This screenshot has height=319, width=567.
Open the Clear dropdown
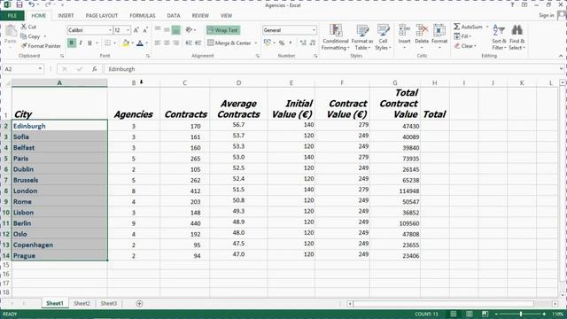pos(465,46)
